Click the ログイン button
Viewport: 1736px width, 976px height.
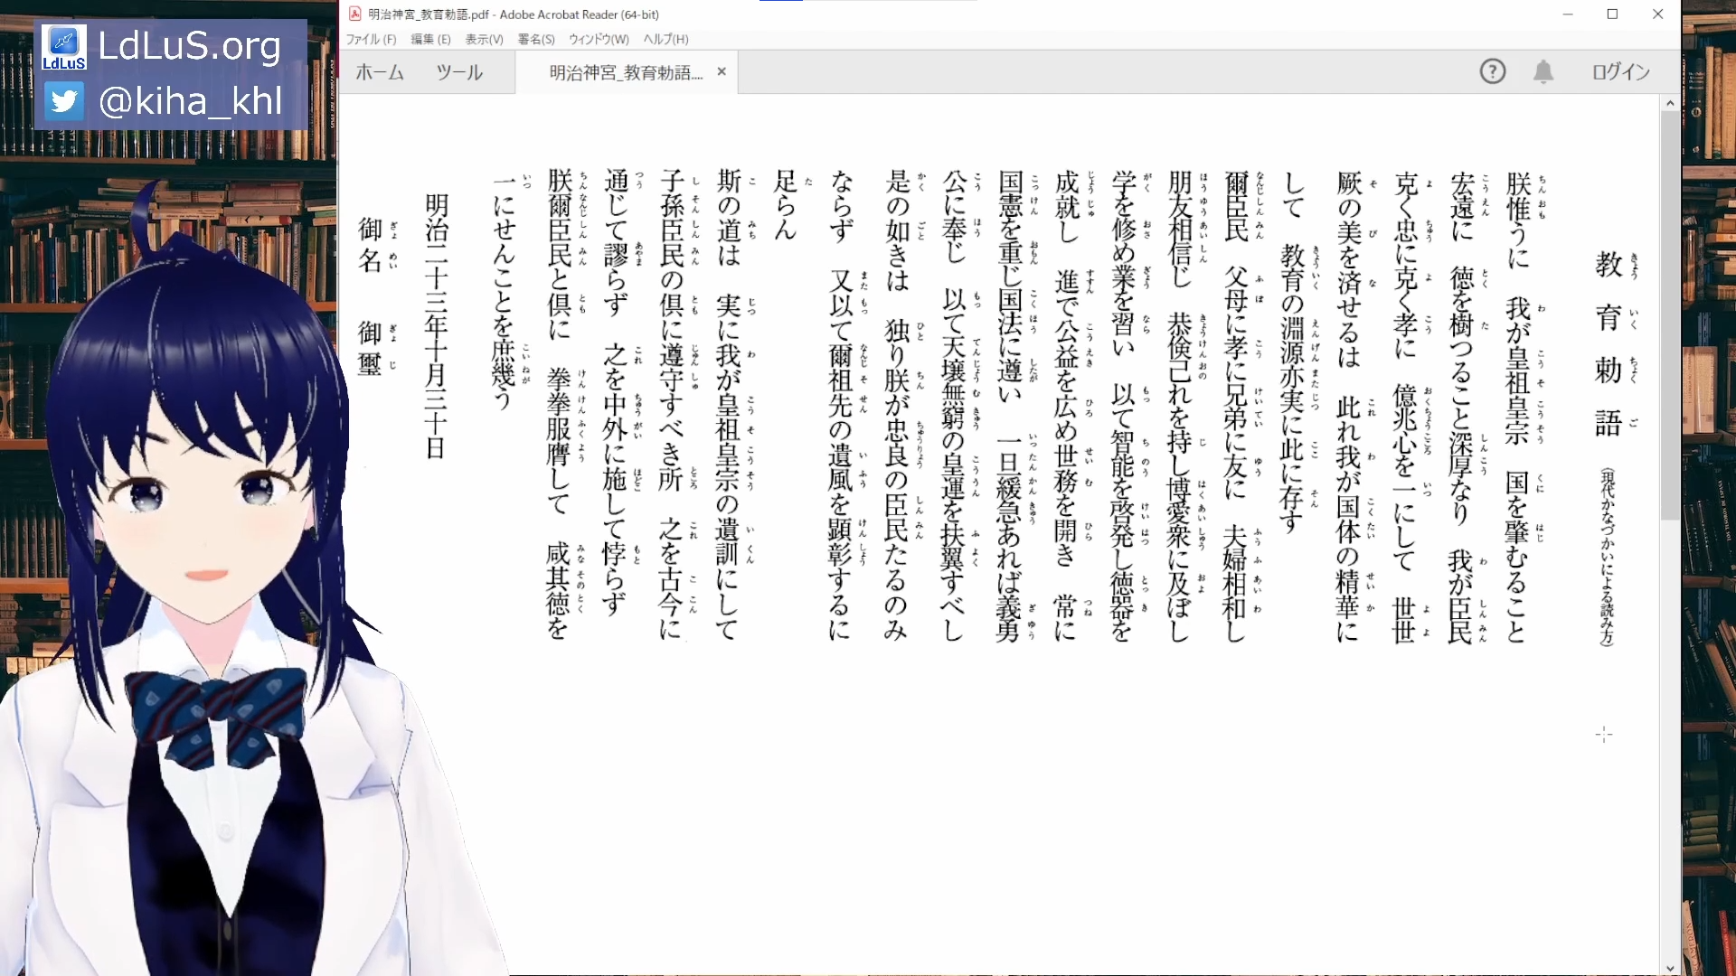point(1621,71)
